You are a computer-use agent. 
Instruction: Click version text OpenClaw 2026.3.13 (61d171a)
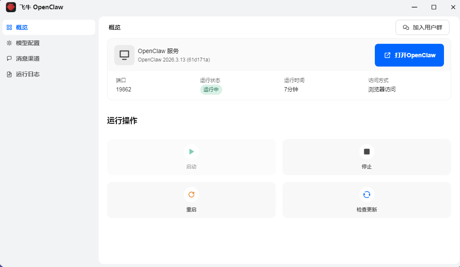coord(174,60)
